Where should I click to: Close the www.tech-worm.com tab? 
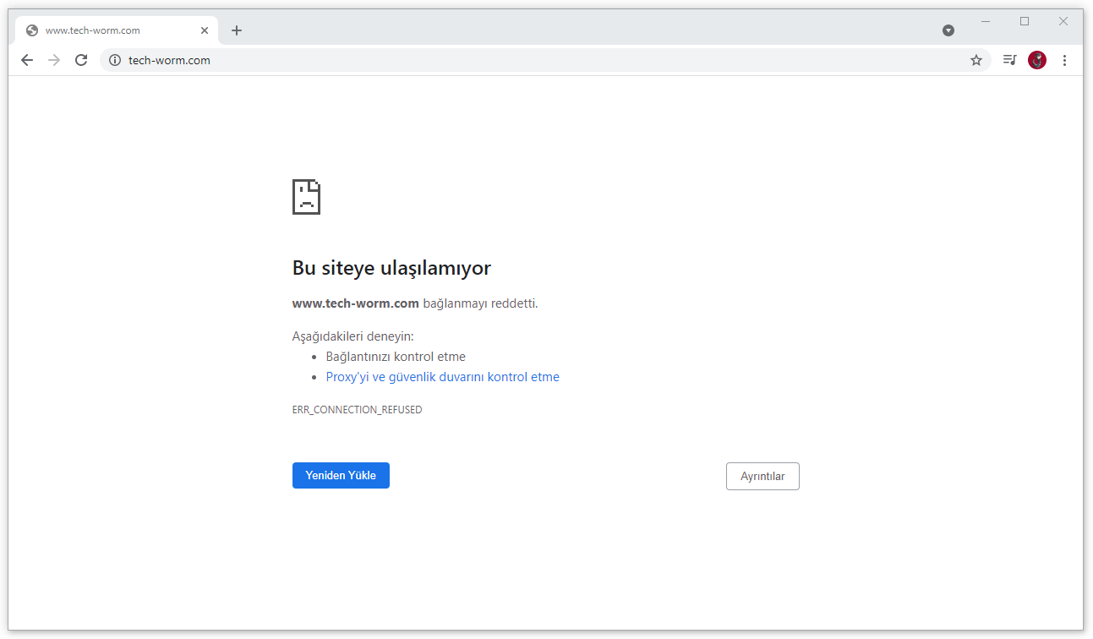[x=205, y=30]
